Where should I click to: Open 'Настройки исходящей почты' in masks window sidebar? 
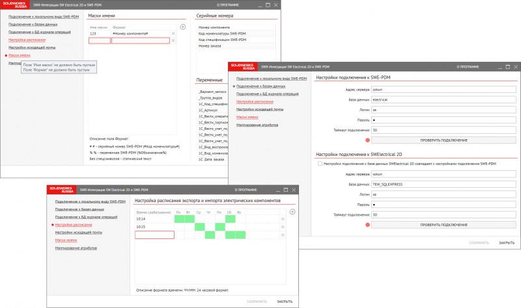pos(32,47)
